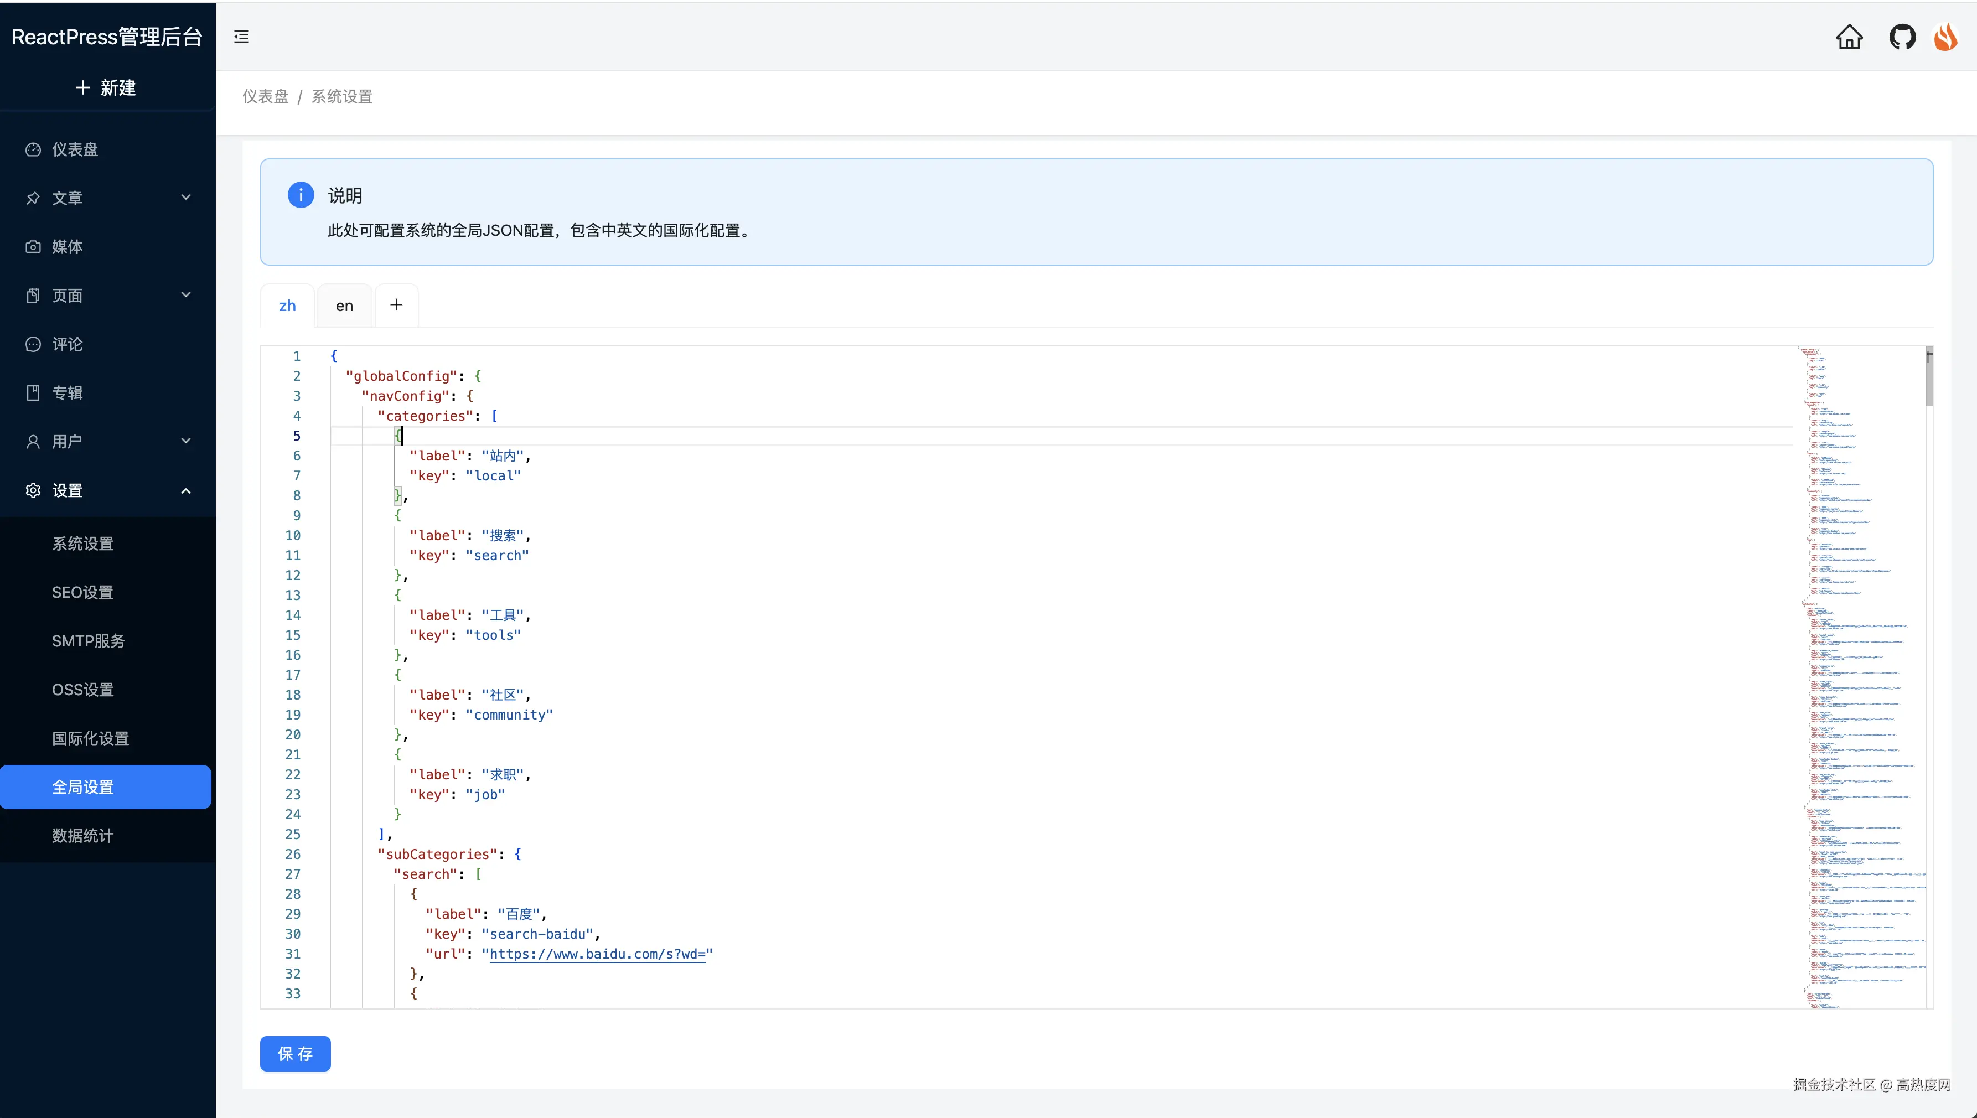Expand the 用户 submenu chevron
This screenshot has width=1977, height=1118.
point(186,441)
